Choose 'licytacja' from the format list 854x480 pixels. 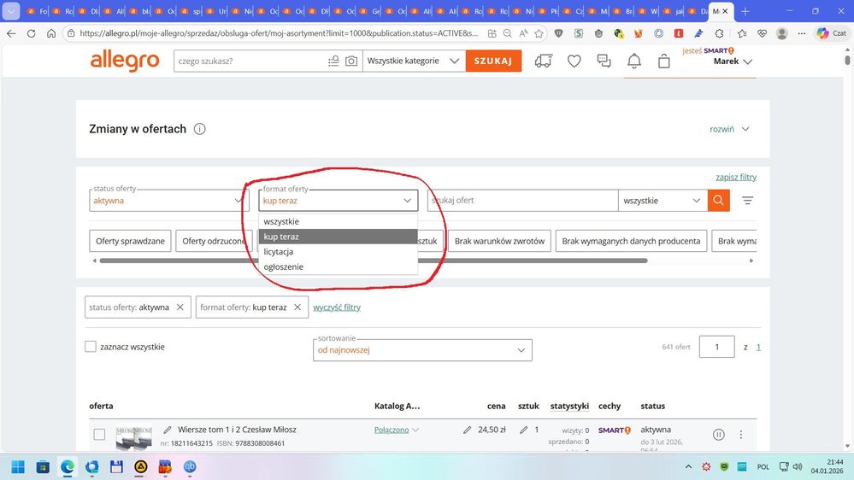point(279,252)
